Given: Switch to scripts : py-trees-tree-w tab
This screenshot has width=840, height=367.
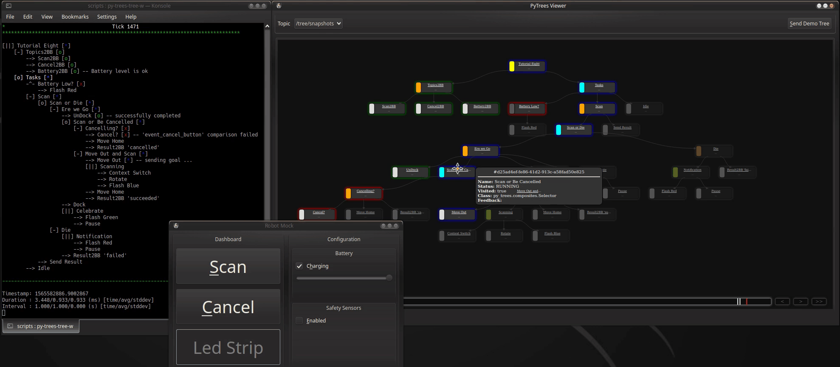Looking at the screenshot, I should pos(41,326).
